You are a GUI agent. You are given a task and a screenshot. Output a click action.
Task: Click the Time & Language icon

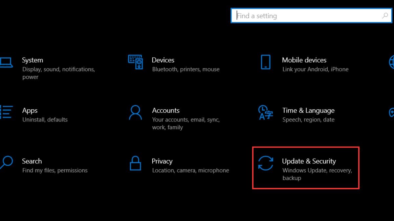[x=265, y=112]
